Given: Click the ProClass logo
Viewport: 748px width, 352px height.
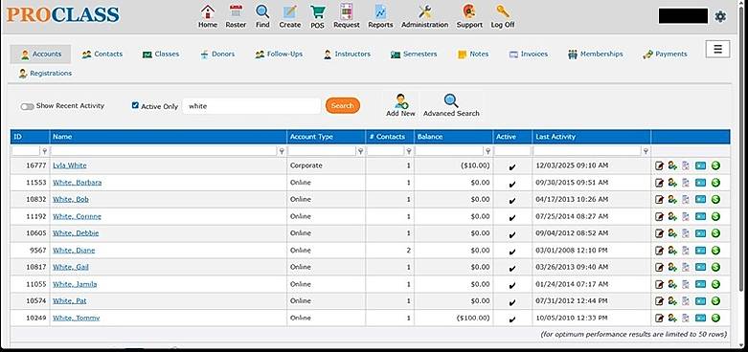Looking at the screenshot, I should click(x=62, y=14).
